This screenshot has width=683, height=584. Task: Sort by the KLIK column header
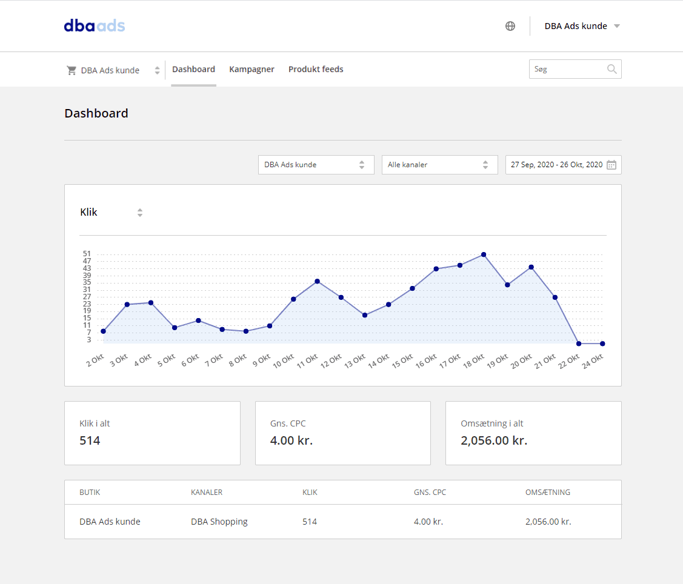(310, 492)
